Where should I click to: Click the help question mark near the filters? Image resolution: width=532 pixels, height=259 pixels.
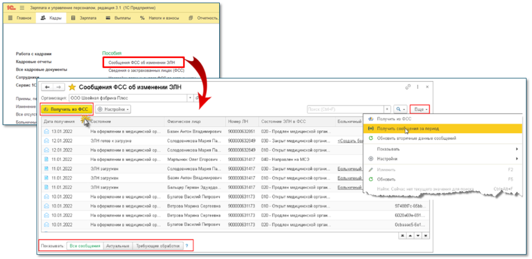click(x=187, y=246)
